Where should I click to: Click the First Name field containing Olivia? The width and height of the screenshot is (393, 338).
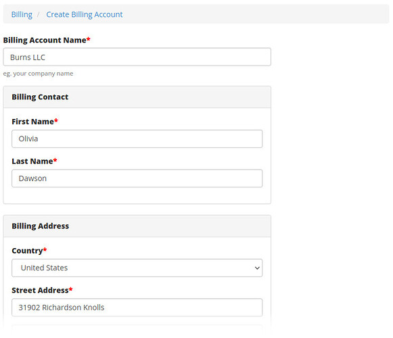click(137, 139)
